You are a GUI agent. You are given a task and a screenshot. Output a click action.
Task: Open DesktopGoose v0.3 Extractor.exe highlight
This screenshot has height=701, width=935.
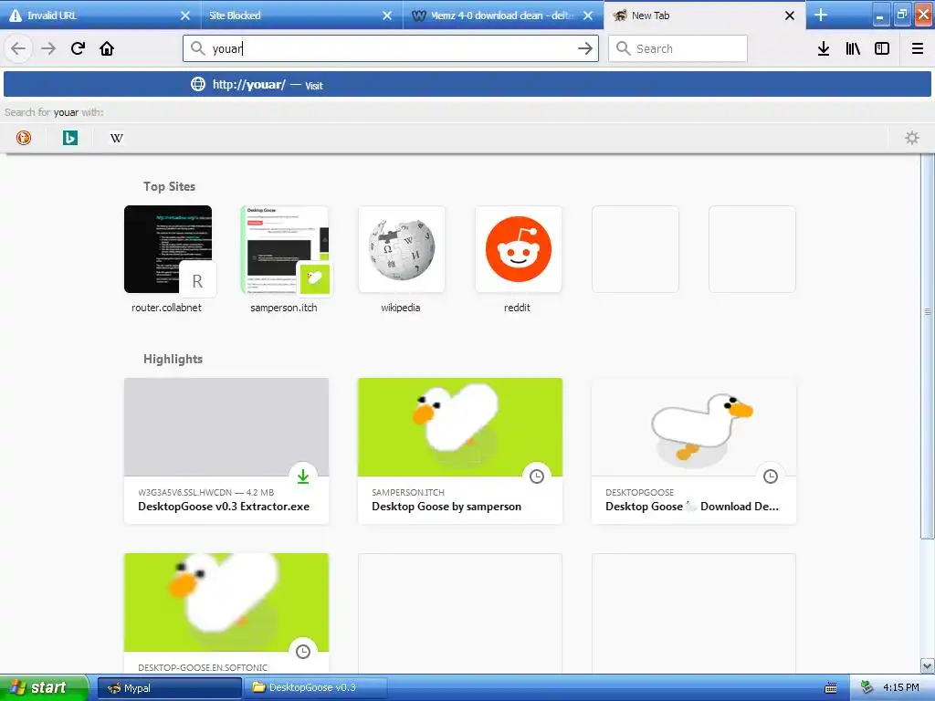pyautogui.click(x=226, y=451)
